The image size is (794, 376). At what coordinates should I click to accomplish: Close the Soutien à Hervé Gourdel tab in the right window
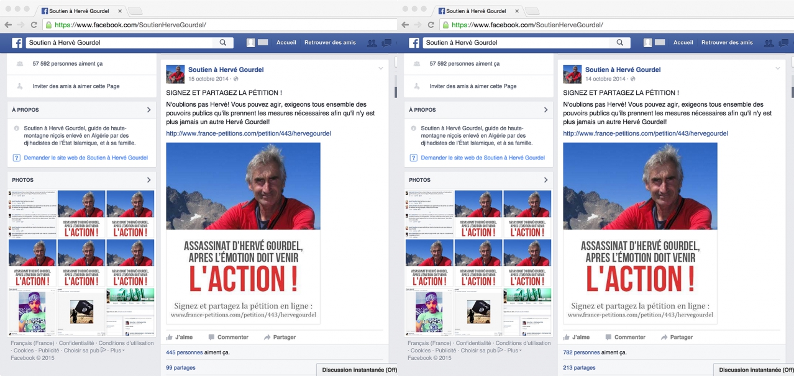coord(517,11)
